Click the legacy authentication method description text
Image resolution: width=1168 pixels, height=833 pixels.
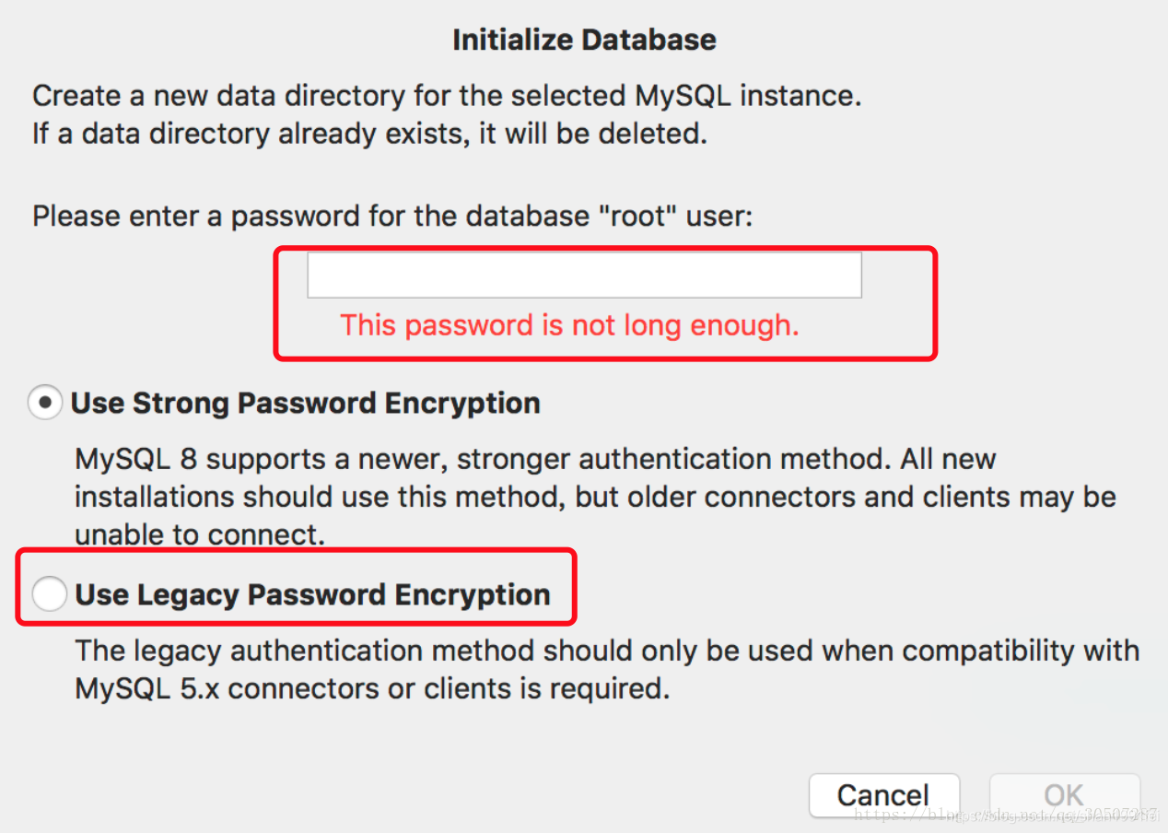(606, 651)
